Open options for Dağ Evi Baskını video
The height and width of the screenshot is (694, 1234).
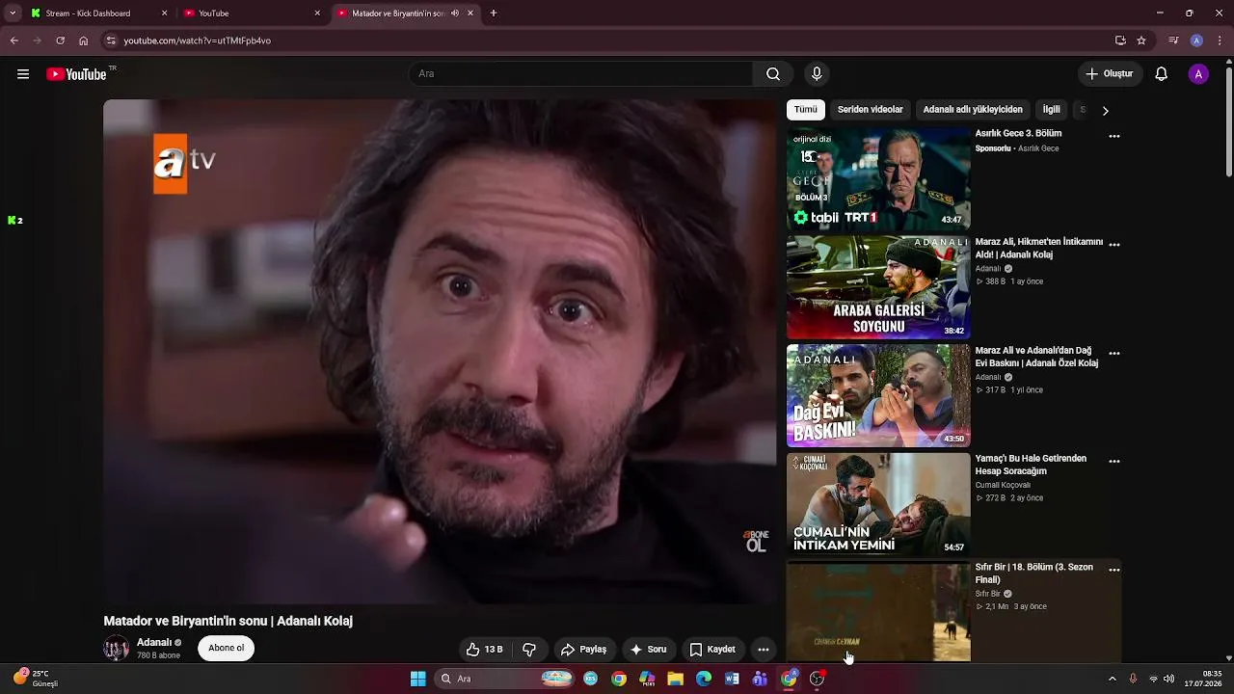click(1114, 354)
